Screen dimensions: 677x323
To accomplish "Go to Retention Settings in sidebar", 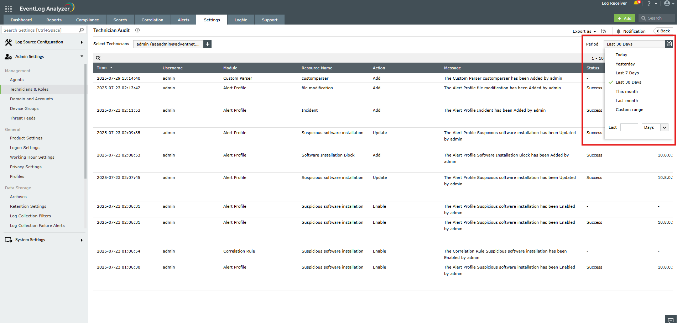I will pyautogui.click(x=28, y=206).
